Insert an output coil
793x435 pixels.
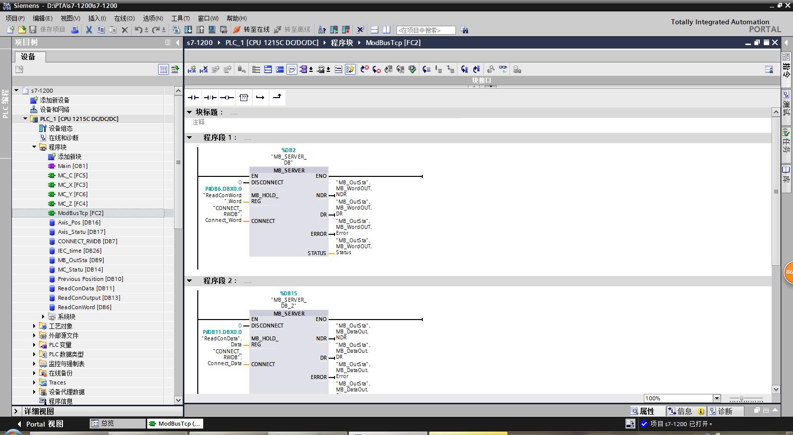pos(227,98)
